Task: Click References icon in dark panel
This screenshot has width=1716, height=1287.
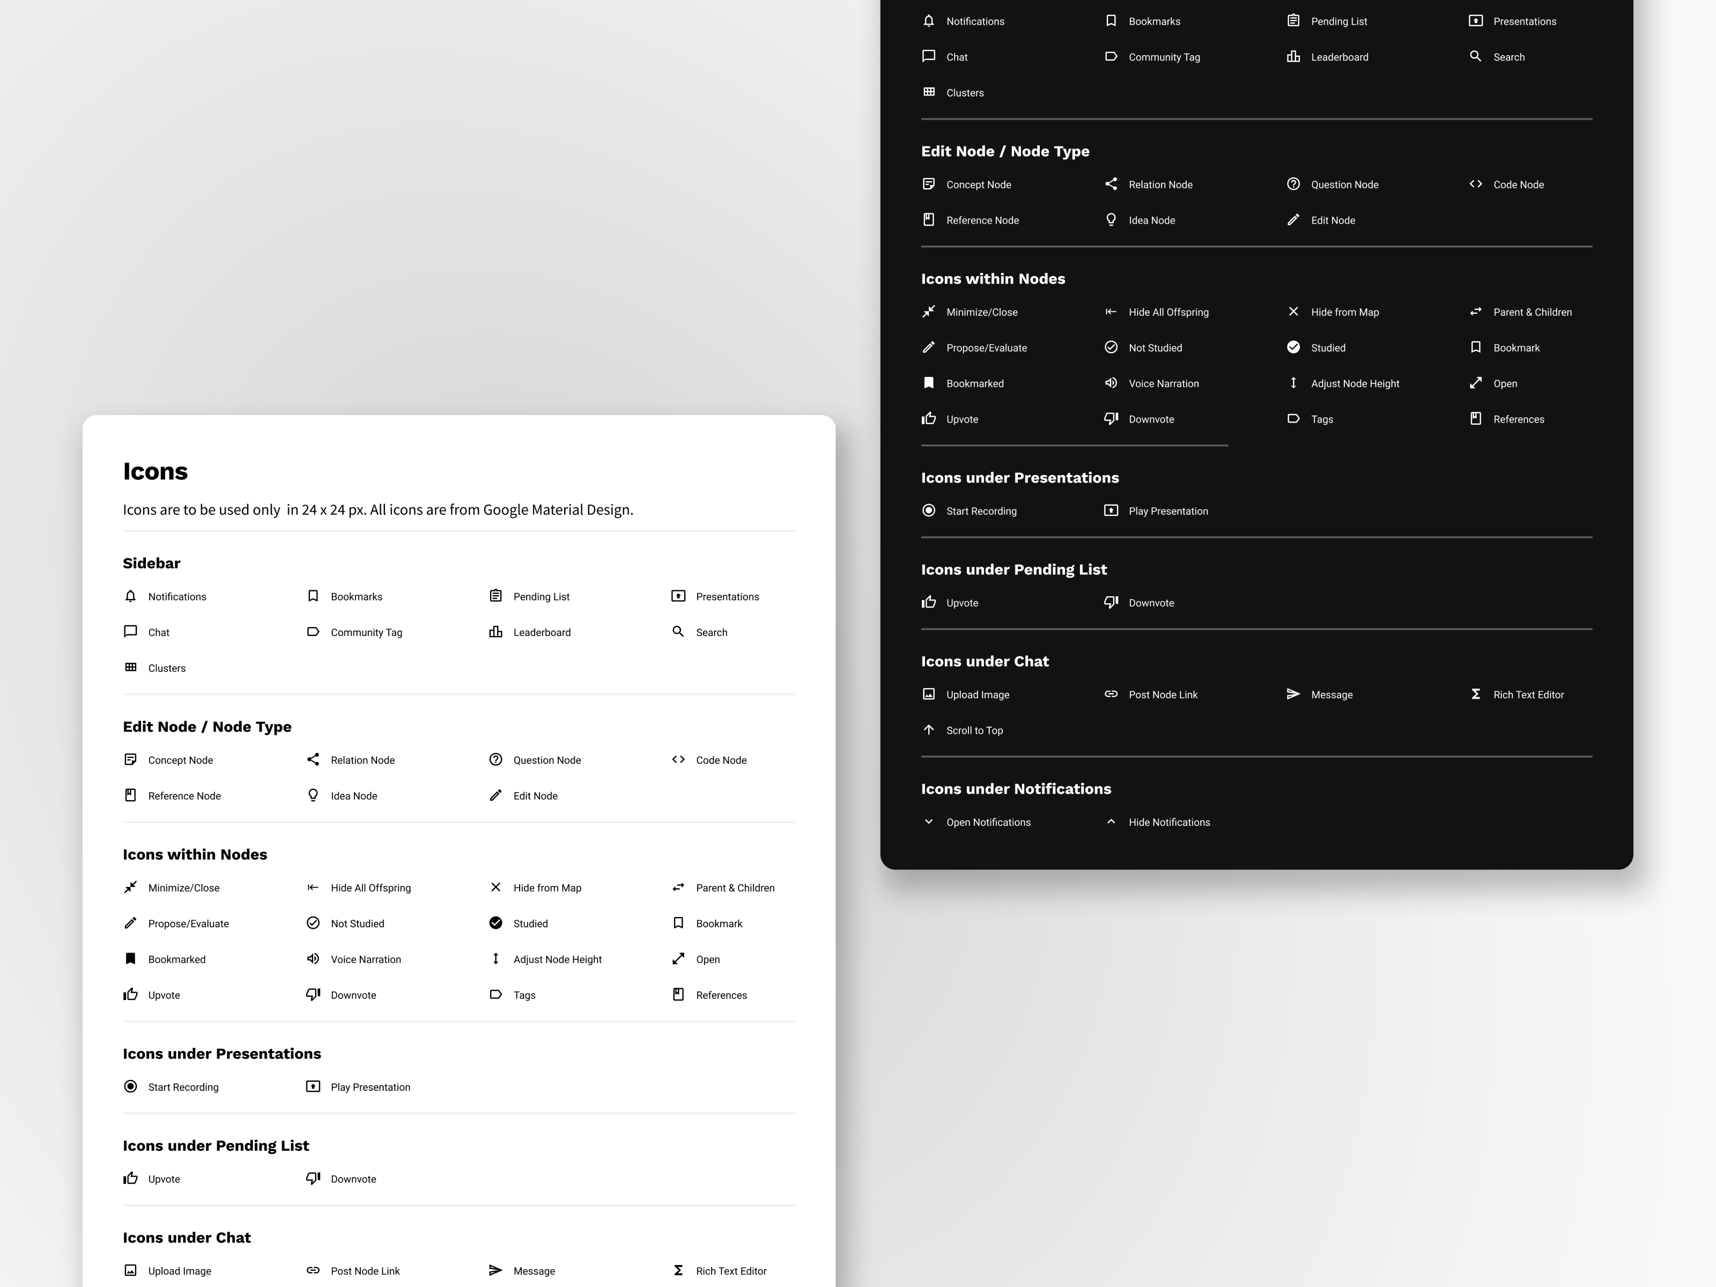Action: click(1476, 418)
